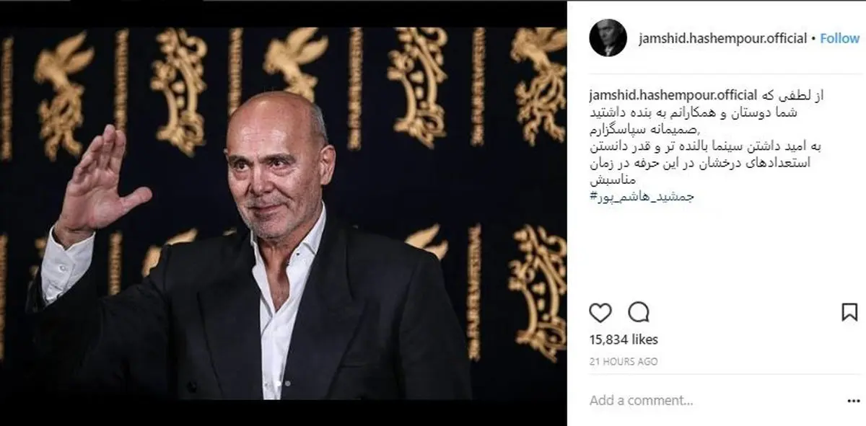Image resolution: width=866 pixels, height=426 pixels.
Task: Open the round profile avatar picture
Action: coord(608,39)
